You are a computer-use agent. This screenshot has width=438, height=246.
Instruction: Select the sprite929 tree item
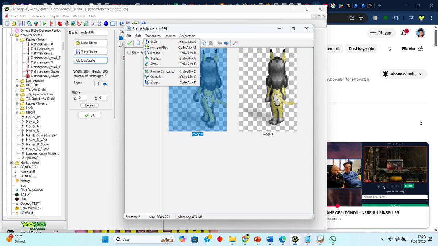click(32, 158)
